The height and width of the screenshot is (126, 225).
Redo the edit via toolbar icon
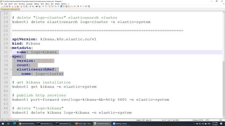(33, 6)
